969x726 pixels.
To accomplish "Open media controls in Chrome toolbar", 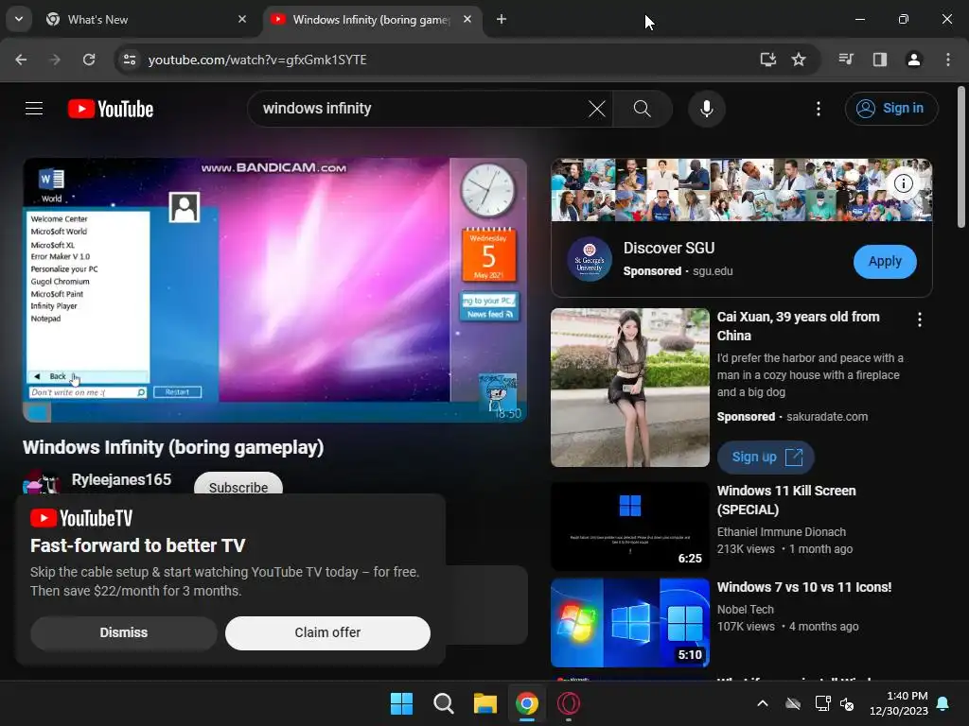I will pyautogui.click(x=846, y=60).
